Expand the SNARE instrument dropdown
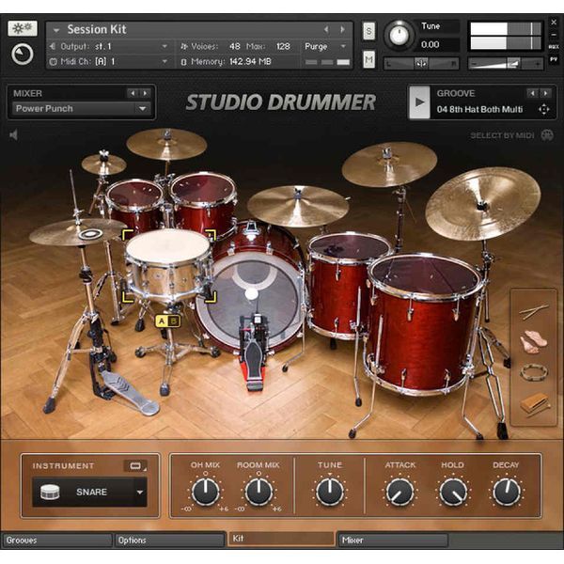The image size is (564, 564). tap(140, 492)
